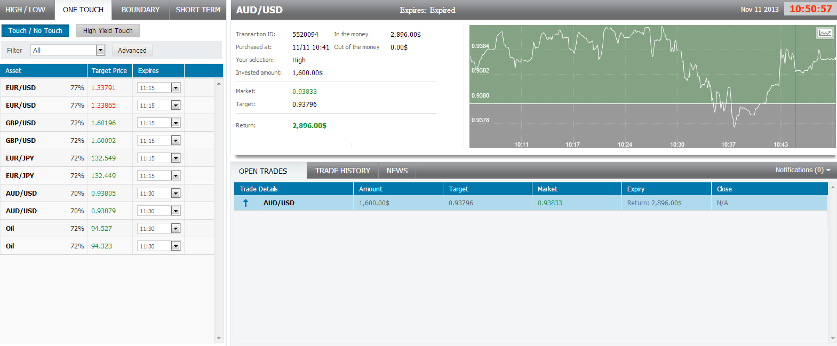Expand expiry dropdown for Oil 94.323
The width and height of the screenshot is (837, 346).
176,246
